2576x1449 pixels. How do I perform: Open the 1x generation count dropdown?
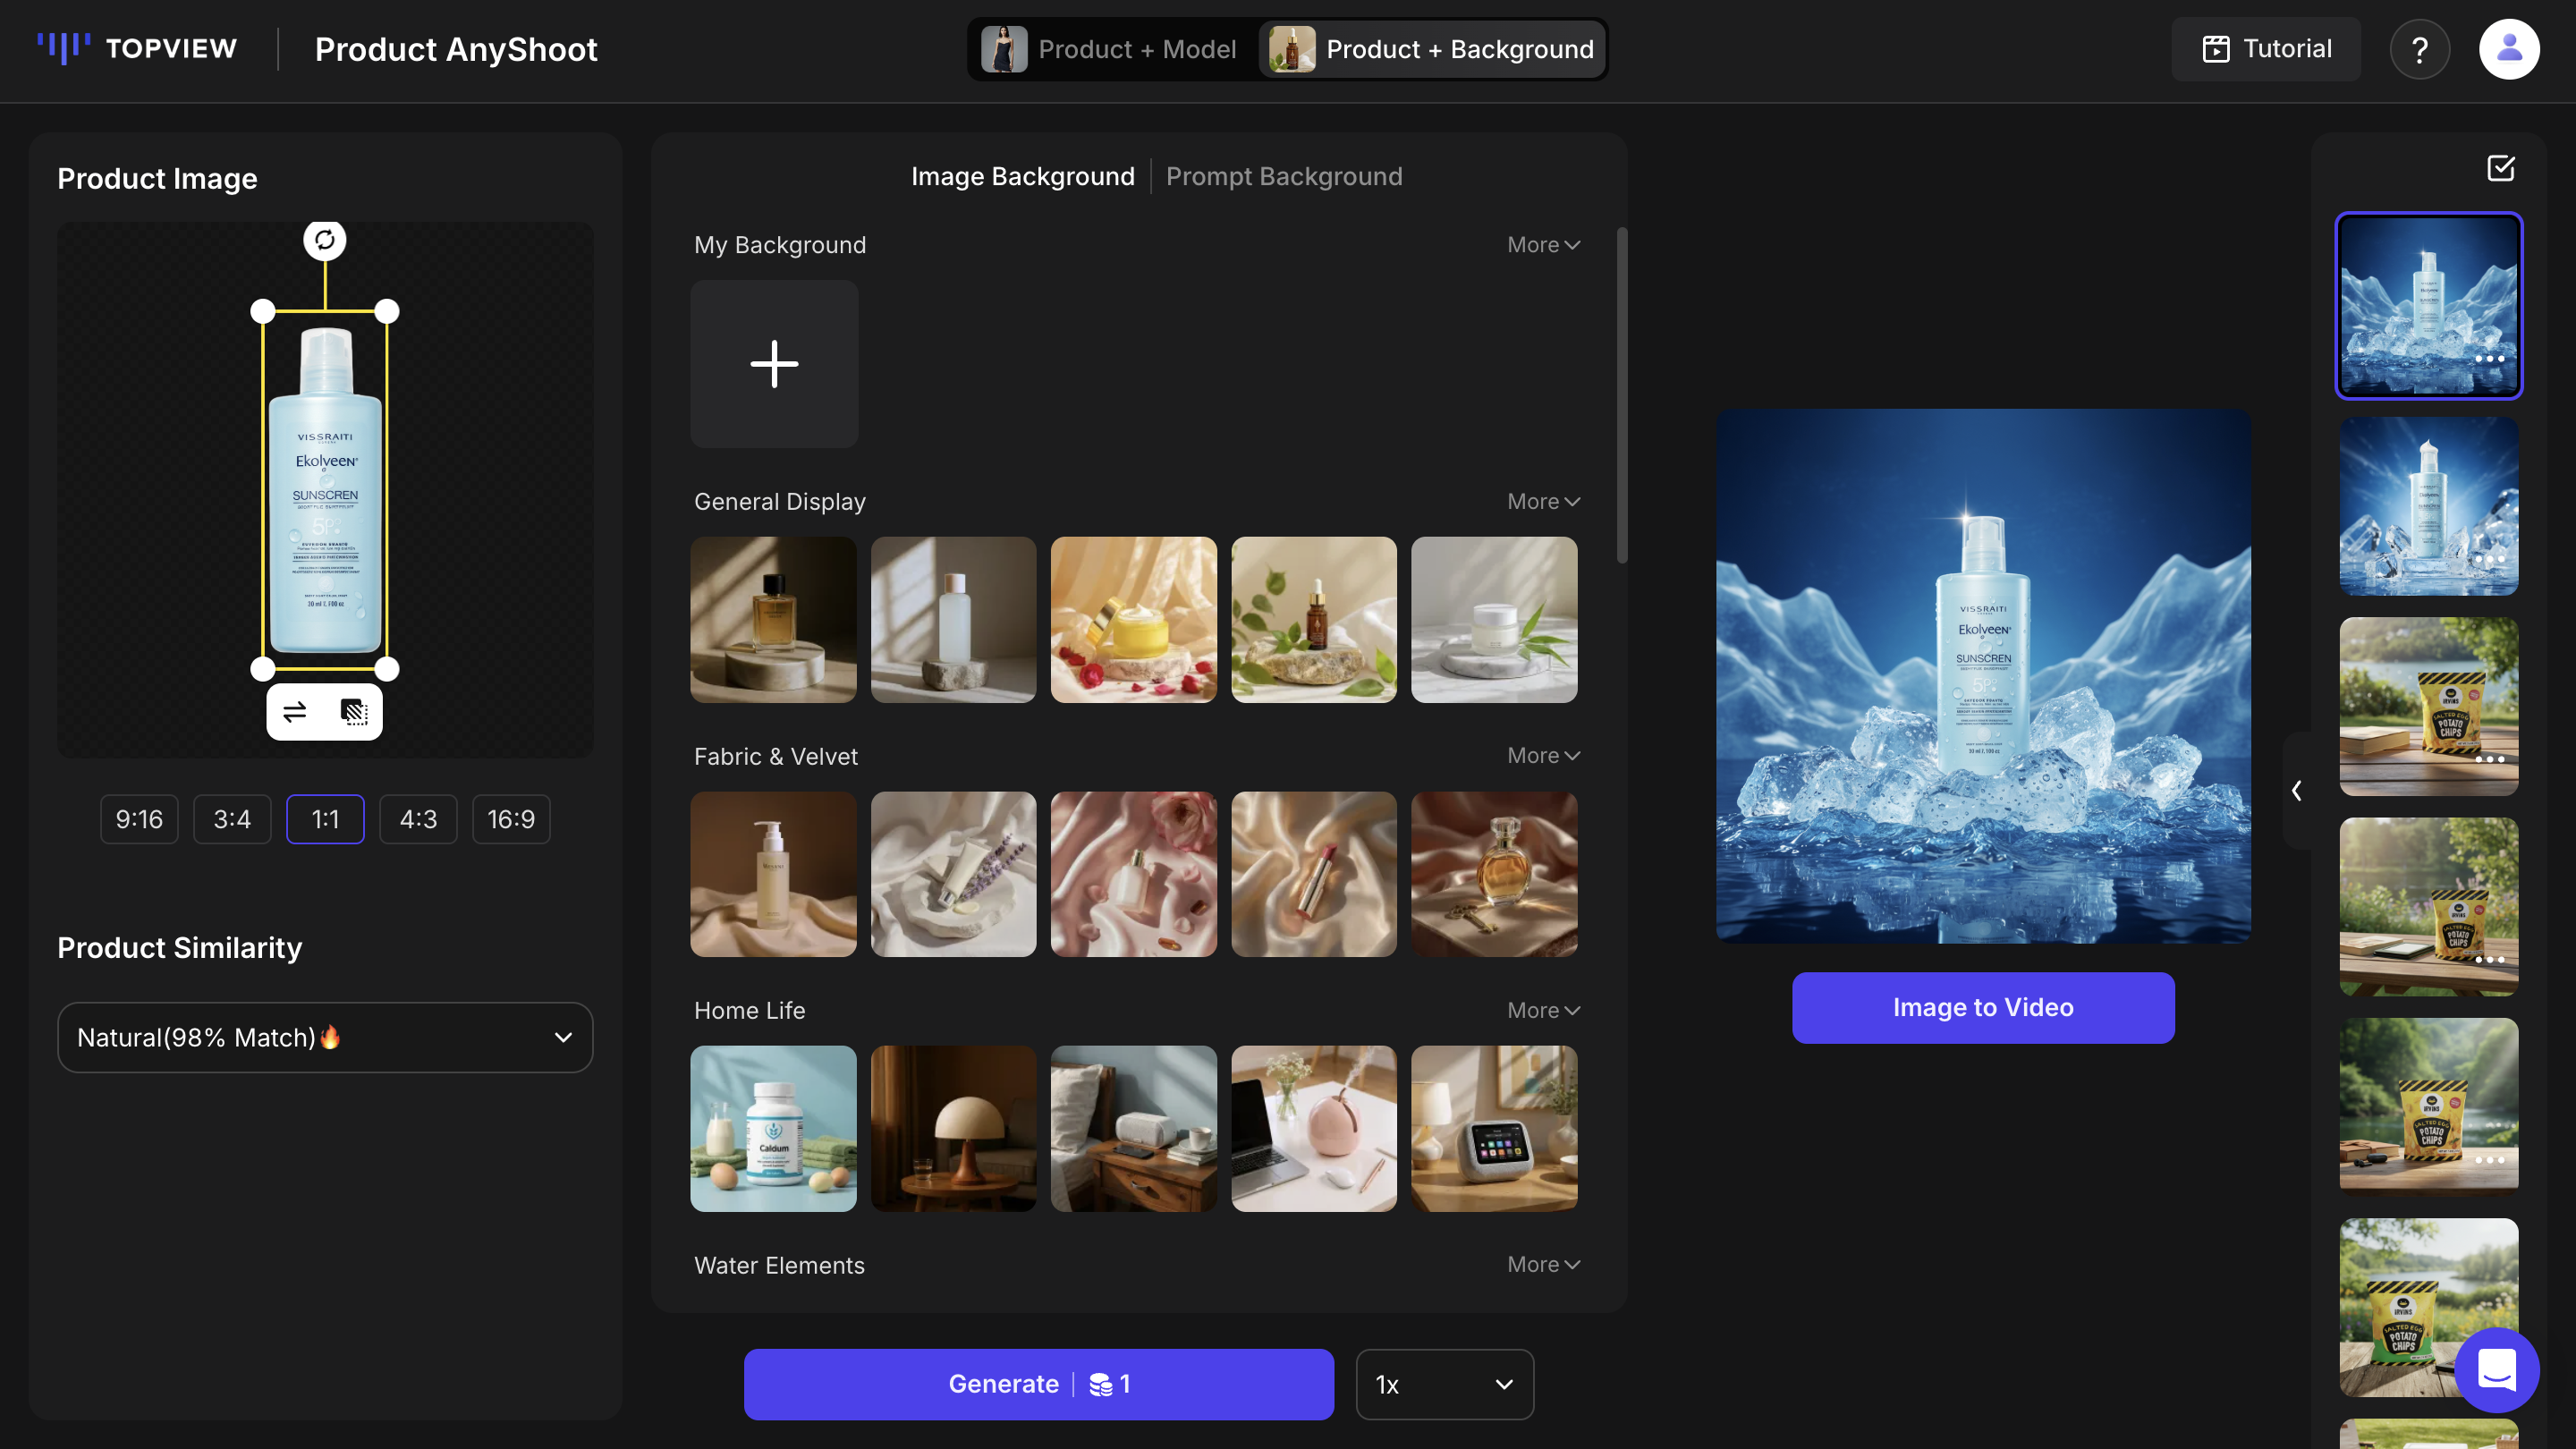(x=1443, y=1384)
